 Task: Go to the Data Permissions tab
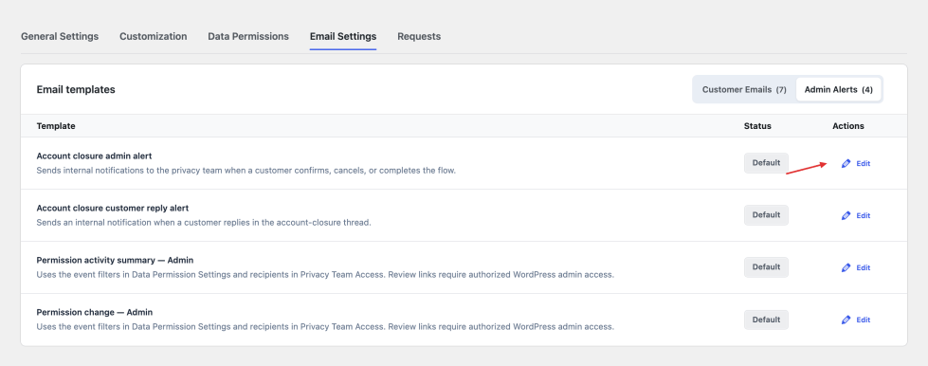248,36
